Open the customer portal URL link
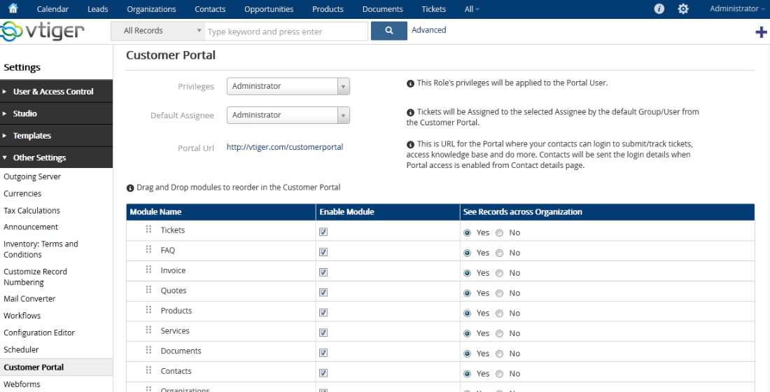770x392 pixels. pyautogui.click(x=284, y=147)
